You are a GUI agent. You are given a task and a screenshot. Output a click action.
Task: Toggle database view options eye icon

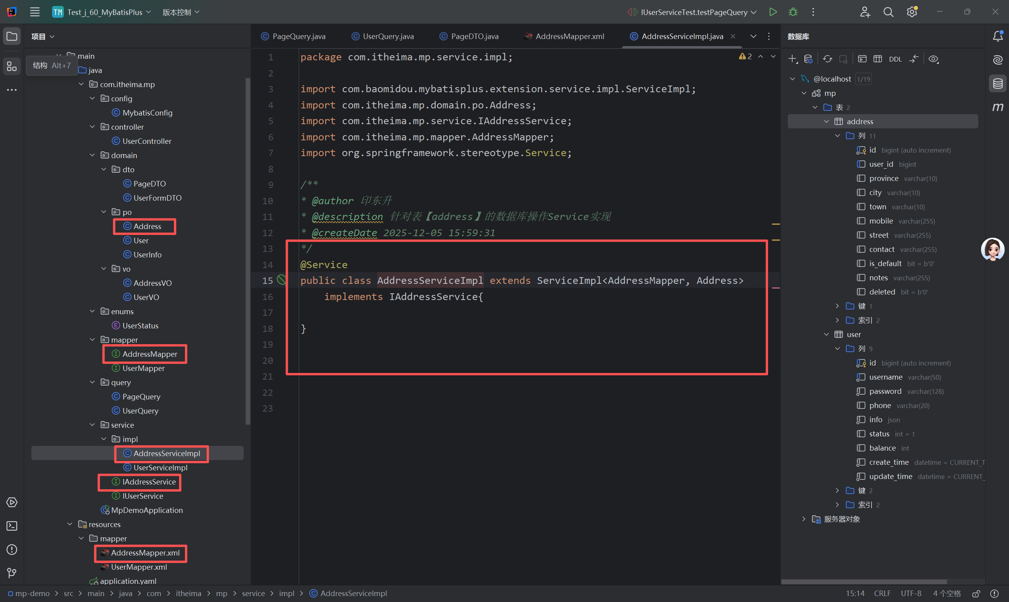(x=933, y=59)
